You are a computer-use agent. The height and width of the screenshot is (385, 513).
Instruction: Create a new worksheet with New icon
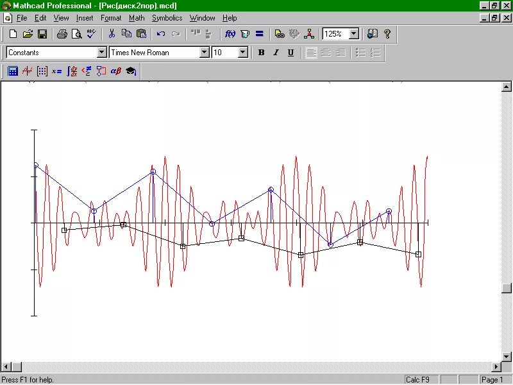click(13, 34)
